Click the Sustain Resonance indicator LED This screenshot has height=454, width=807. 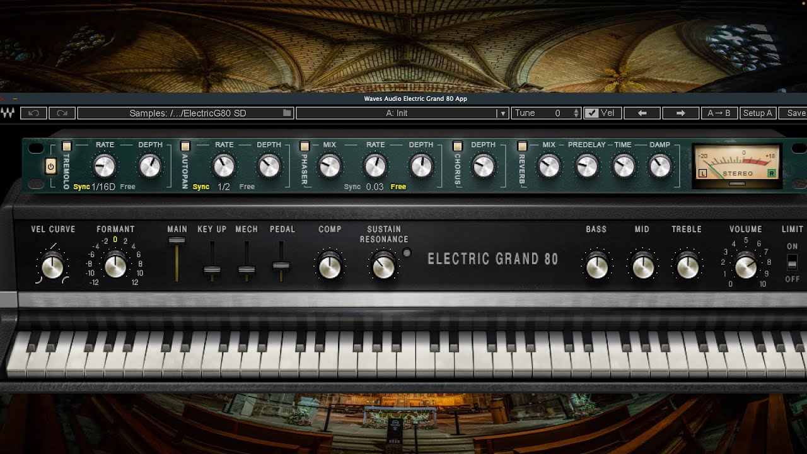pos(407,253)
